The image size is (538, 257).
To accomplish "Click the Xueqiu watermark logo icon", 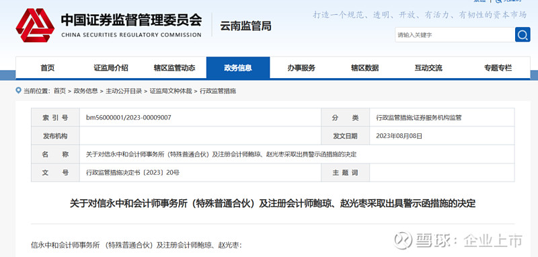I will (x=403, y=240).
